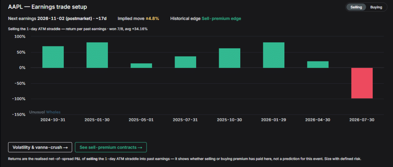Click See sell-premium contracts button
393x167 pixels.
[111, 147]
